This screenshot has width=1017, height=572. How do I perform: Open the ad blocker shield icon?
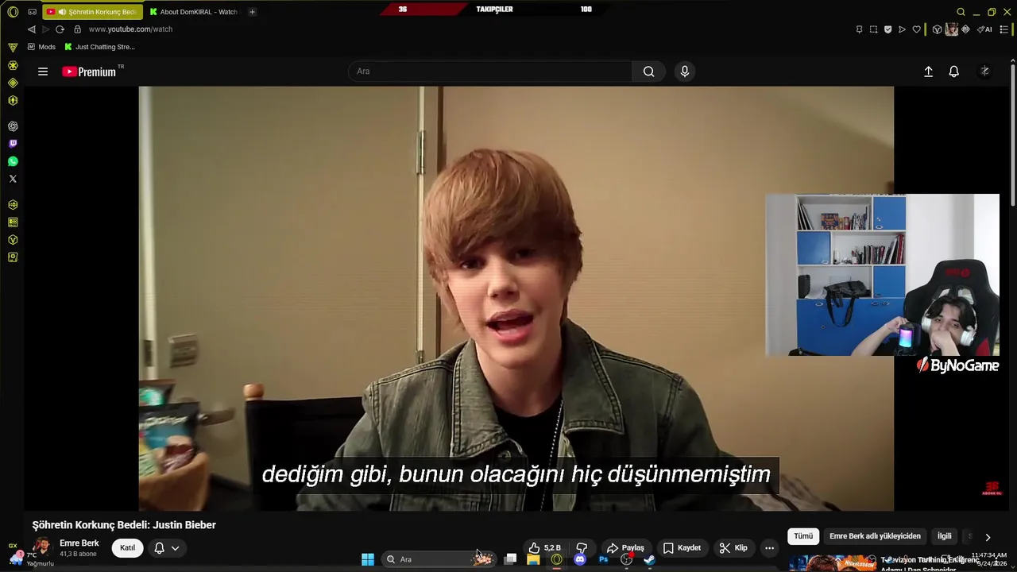tap(887, 29)
